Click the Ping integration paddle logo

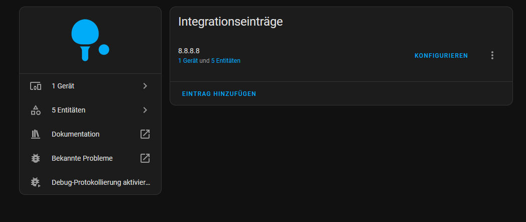coord(90,40)
